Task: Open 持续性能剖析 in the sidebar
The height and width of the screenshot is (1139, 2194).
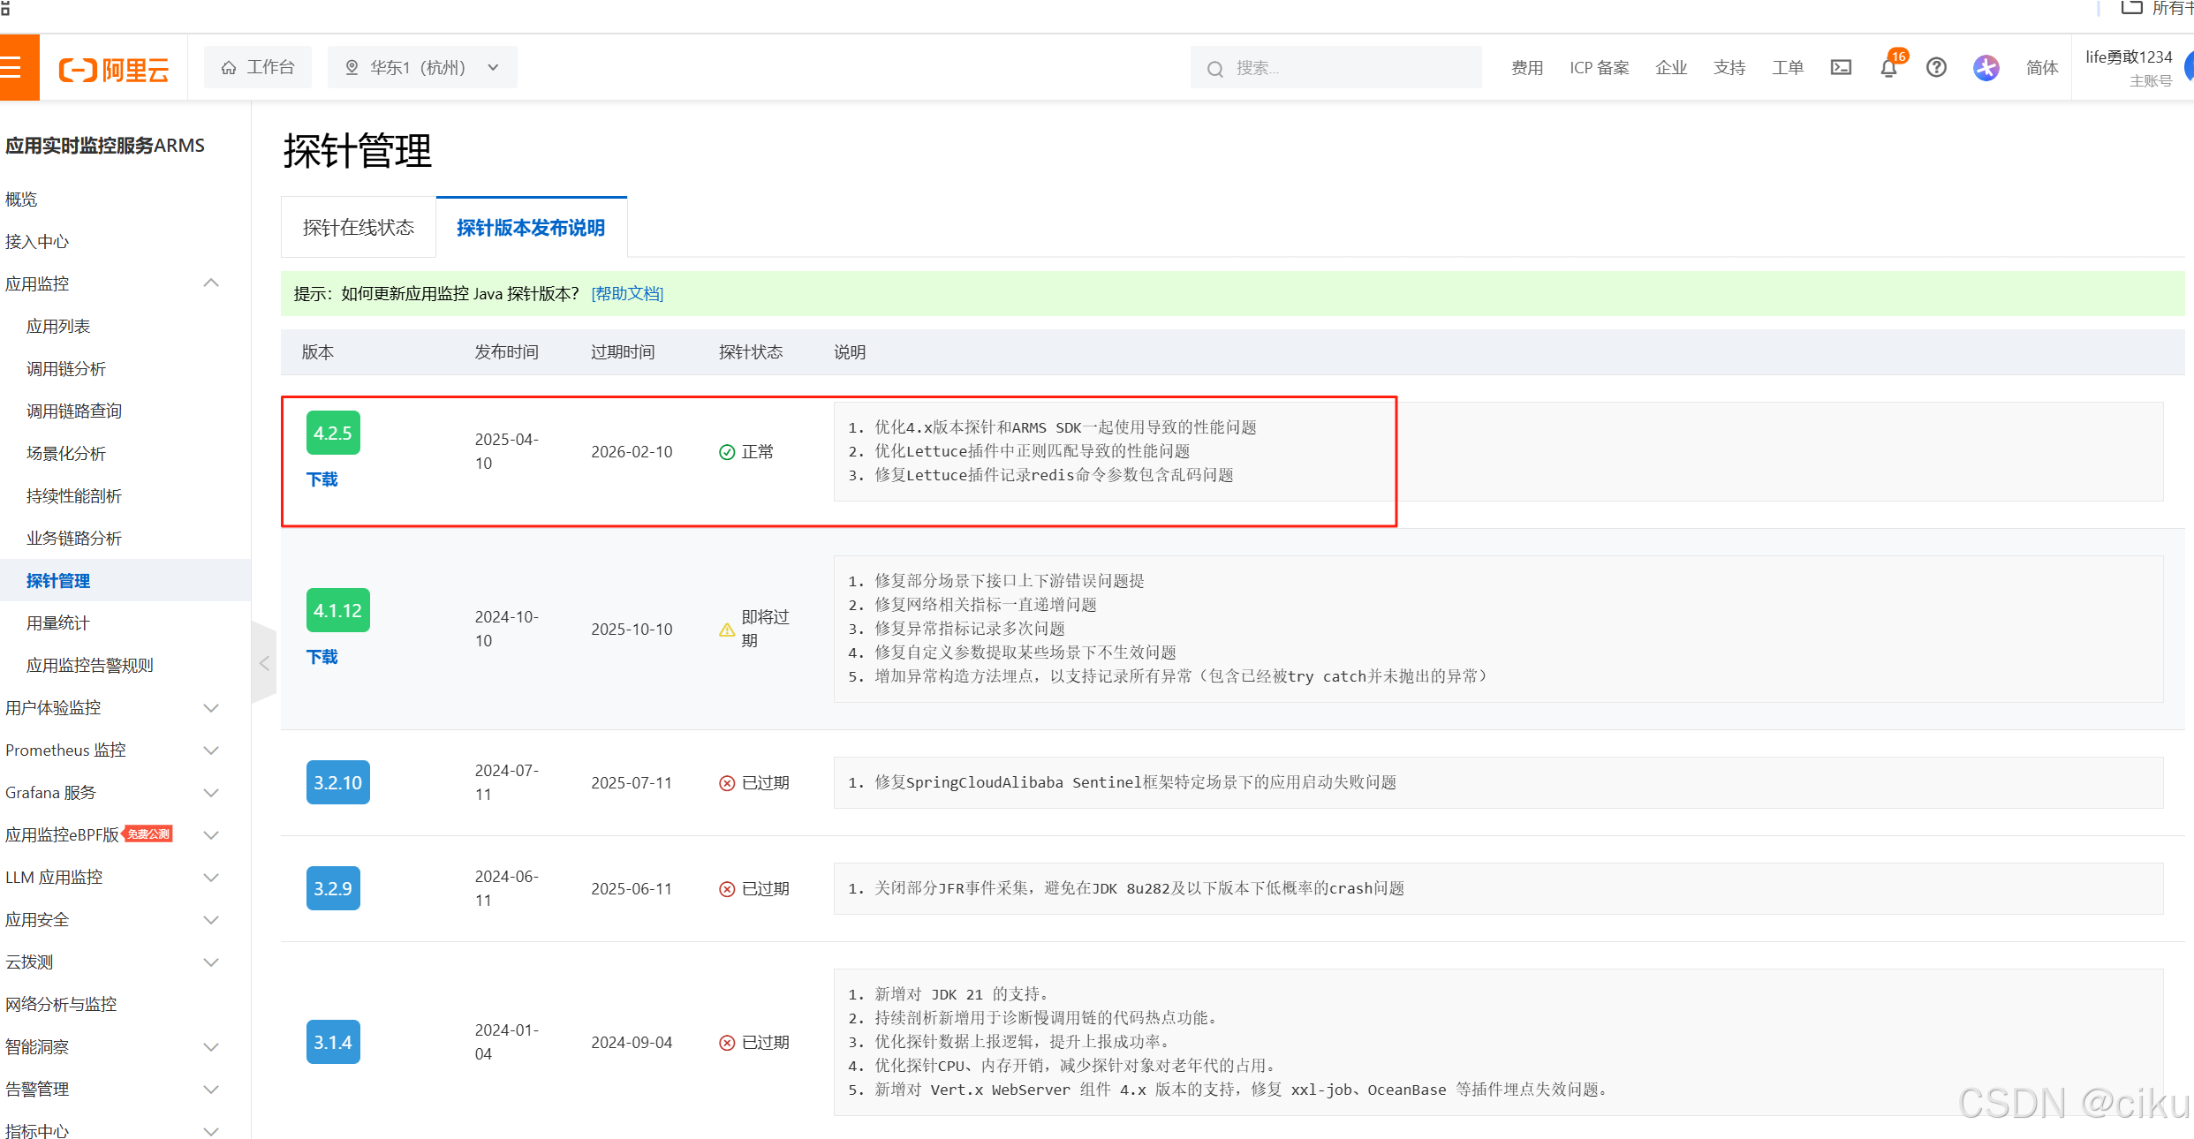Action: click(x=74, y=496)
